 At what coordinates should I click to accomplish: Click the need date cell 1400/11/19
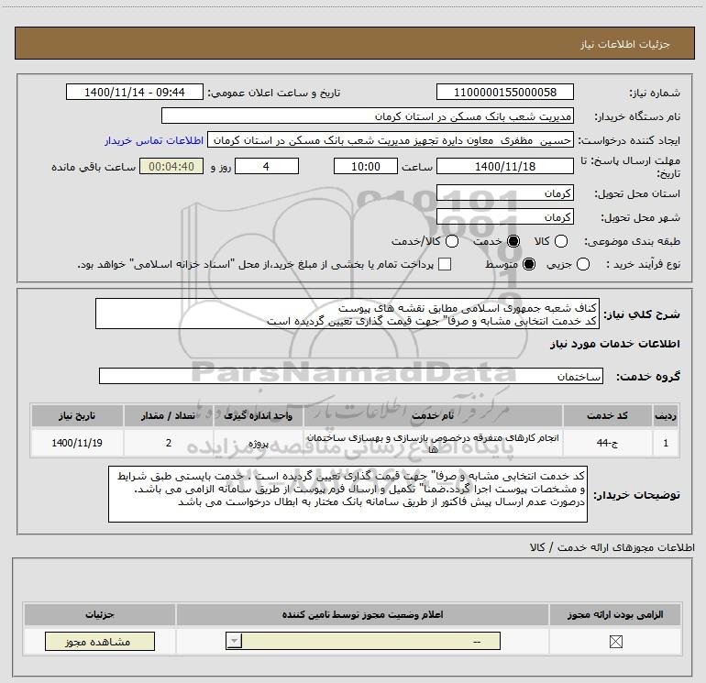coord(77,443)
